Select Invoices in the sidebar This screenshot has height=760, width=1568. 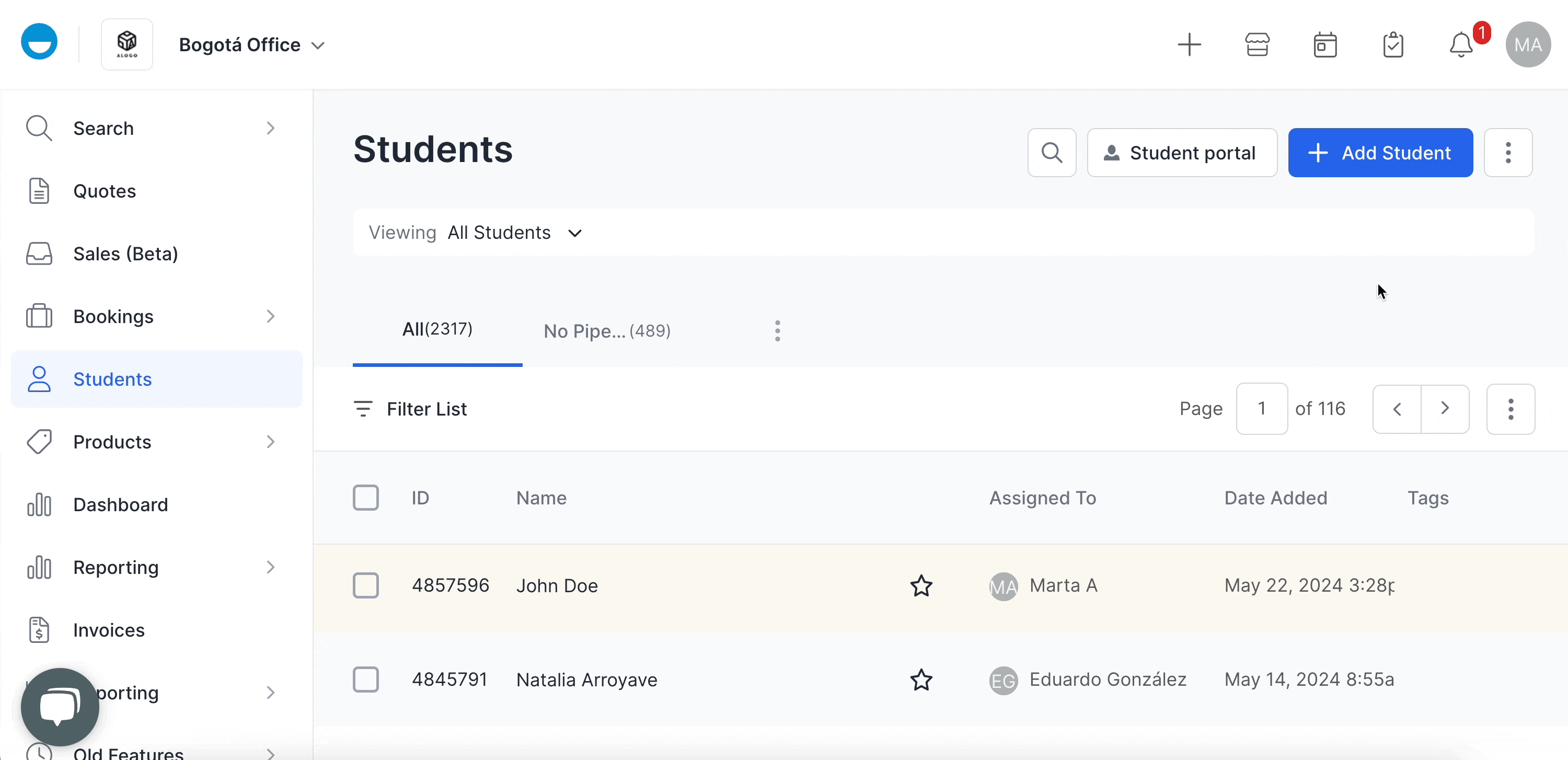(108, 630)
